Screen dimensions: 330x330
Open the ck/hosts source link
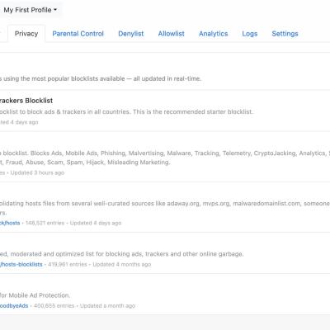pos(10,223)
